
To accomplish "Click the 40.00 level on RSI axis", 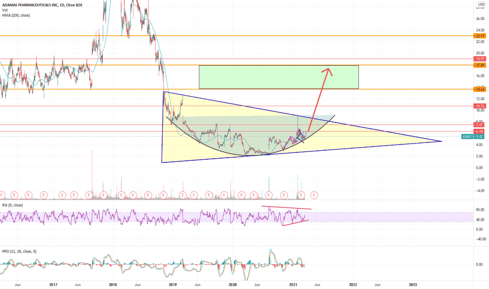I will pyautogui.click(x=480, y=220).
